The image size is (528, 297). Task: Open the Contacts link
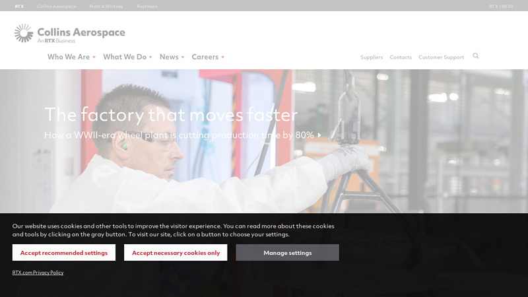click(x=401, y=57)
